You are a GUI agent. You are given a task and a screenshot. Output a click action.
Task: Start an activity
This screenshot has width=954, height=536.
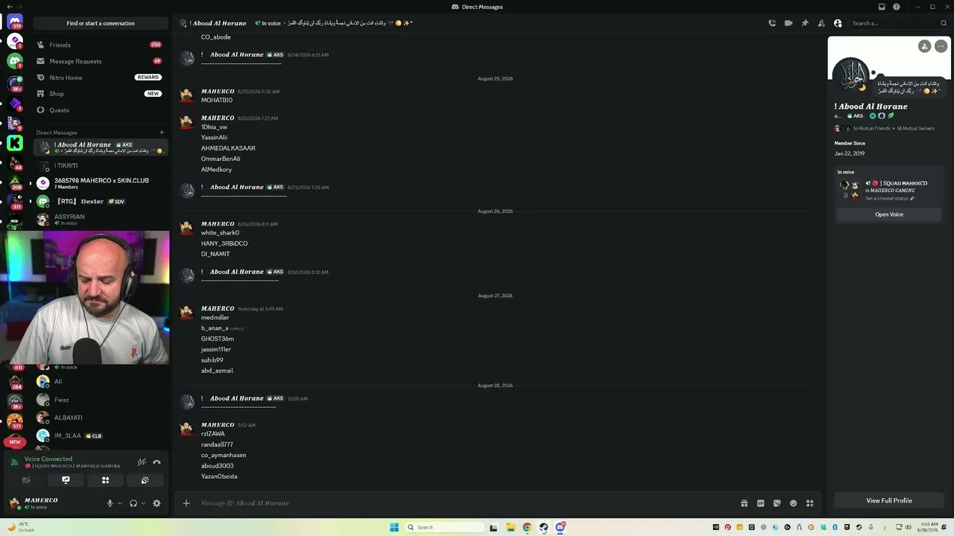tap(105, 480)
